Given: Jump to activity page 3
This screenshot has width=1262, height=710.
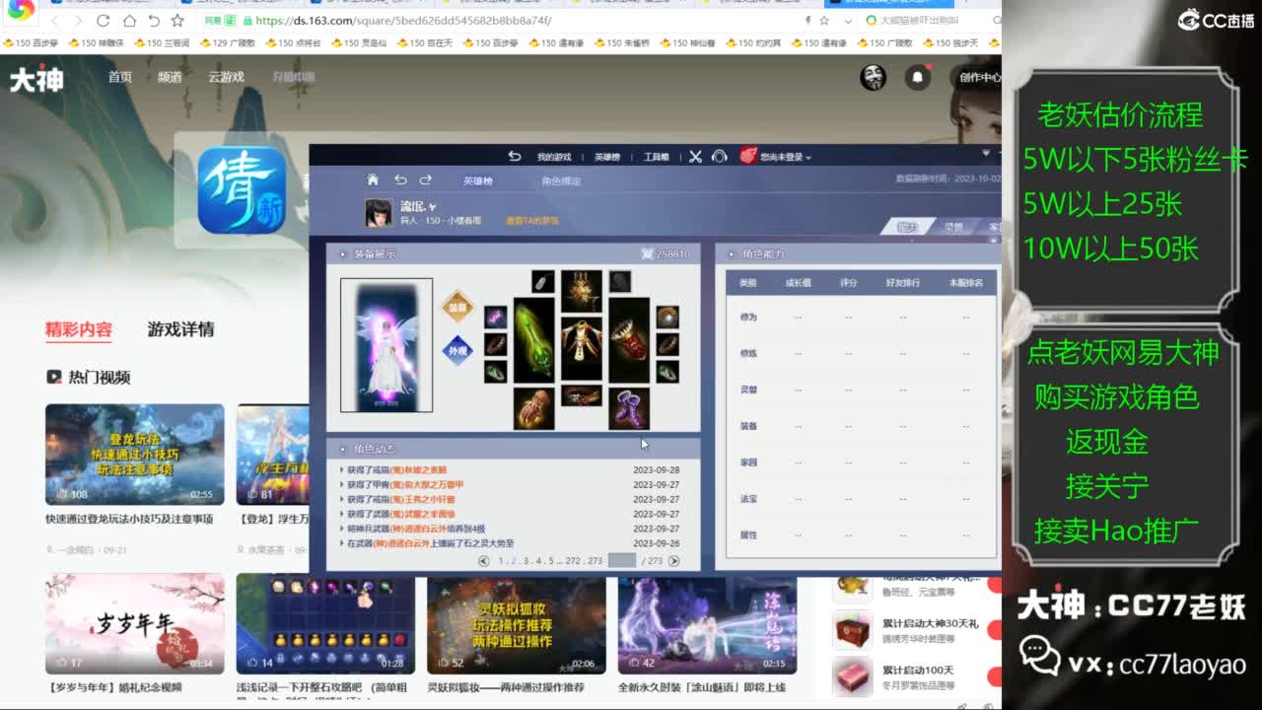Looking at the screenshot, I should point(526,561).
